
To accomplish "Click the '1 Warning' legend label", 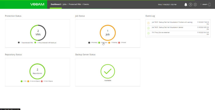I will (114, 43).
